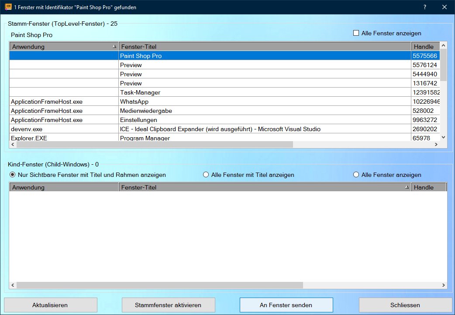Click handle value 9963272
455x315 pixels.
pos(425,120)
